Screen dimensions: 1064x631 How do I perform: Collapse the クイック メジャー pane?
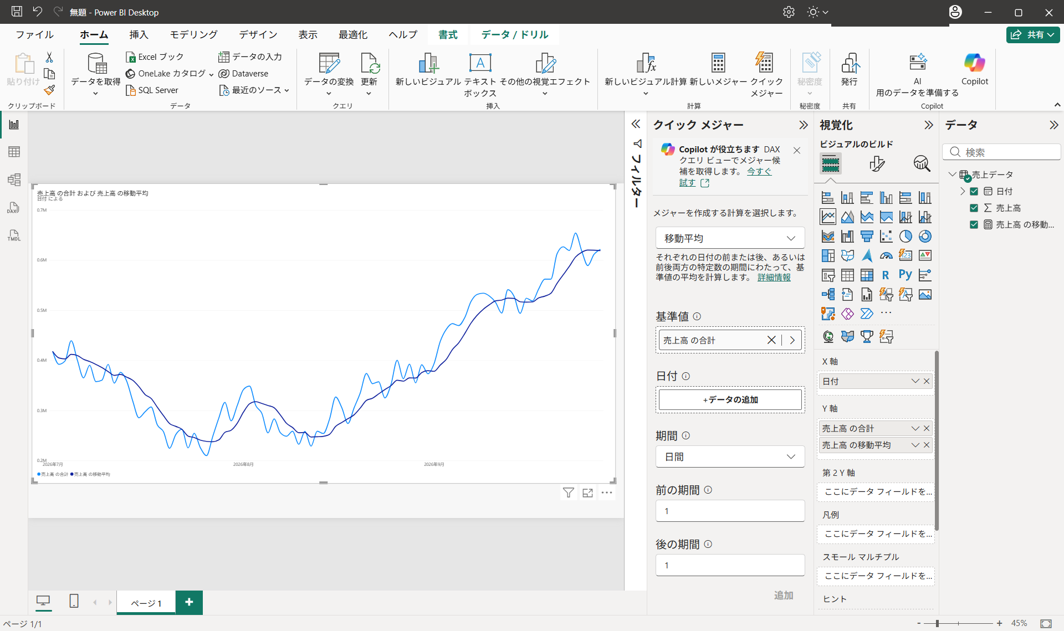pyautogui.click(x=803, y=125)
